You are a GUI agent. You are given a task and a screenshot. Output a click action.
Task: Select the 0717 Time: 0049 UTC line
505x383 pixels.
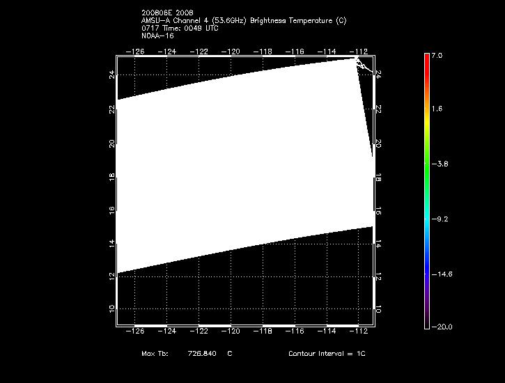coord(180,28)
